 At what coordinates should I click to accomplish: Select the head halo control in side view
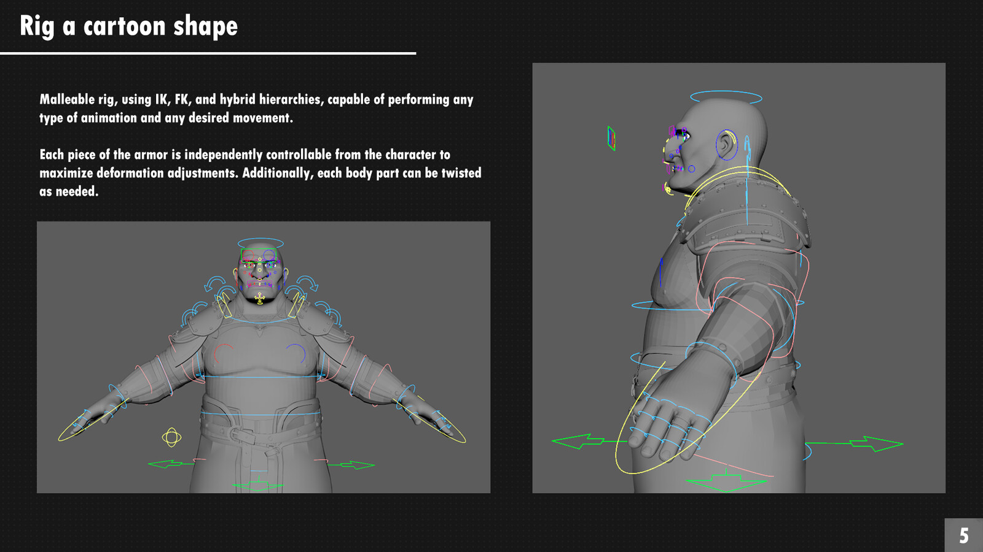[726, 97]
